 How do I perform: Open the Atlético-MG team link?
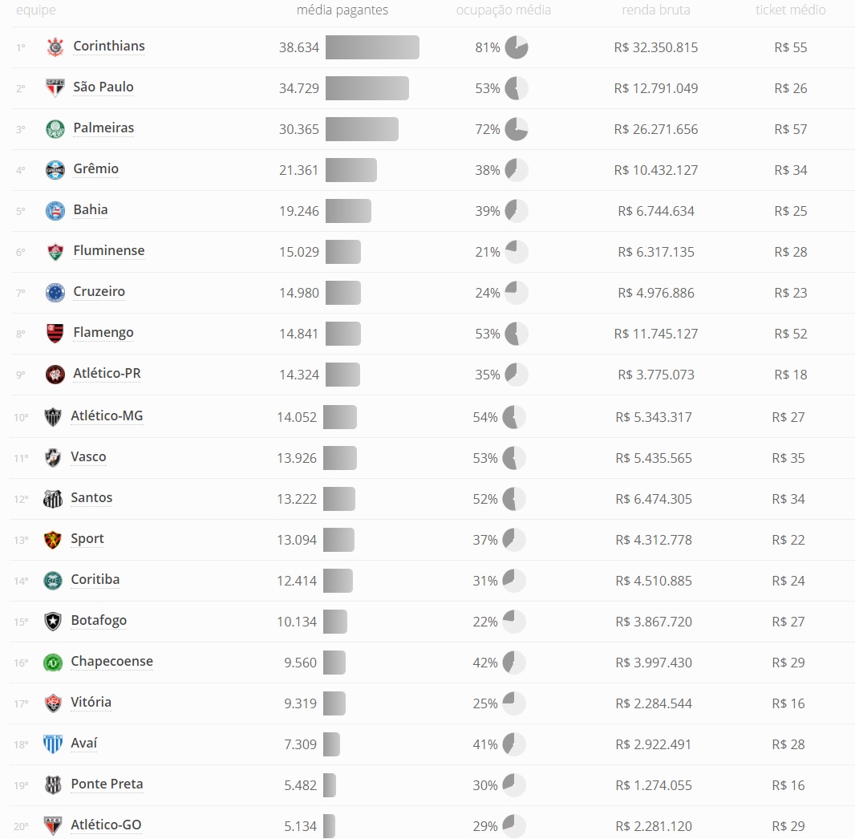pyautogui.click(x=107, y=416)
